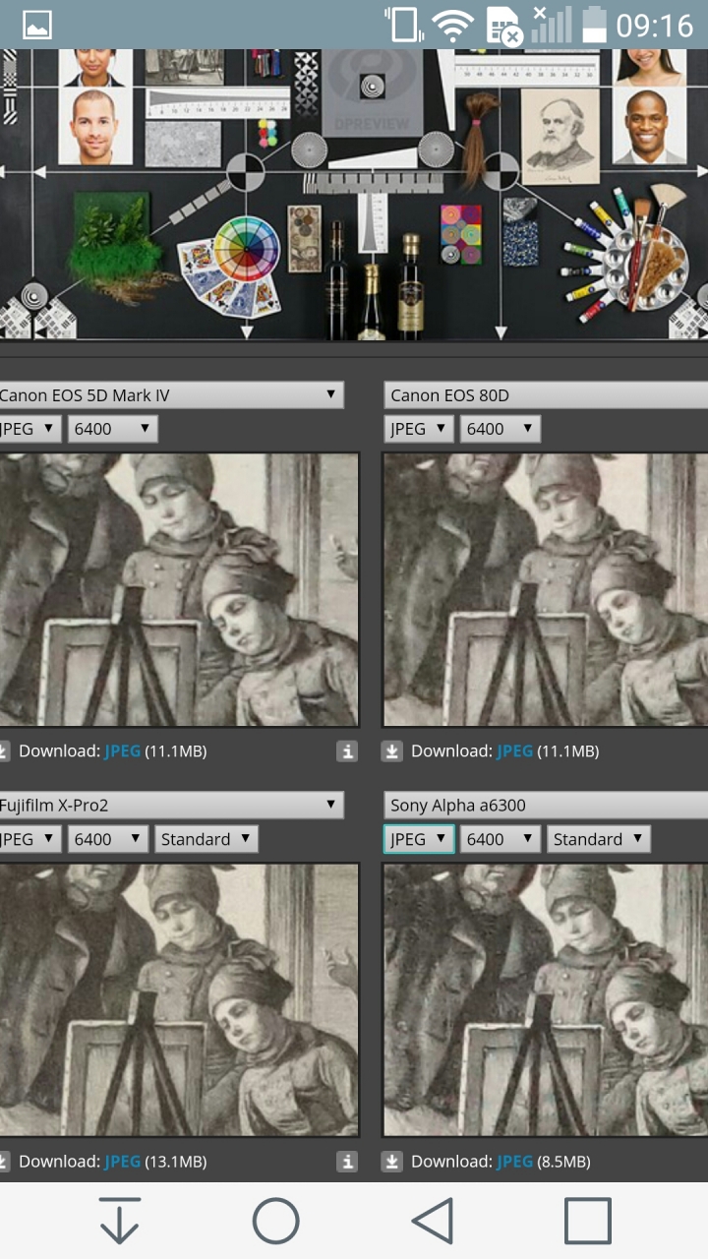Change ISO 6400 for Canon EOS 80D
This screenshot has height=1259, width=708.
[500, 429]
